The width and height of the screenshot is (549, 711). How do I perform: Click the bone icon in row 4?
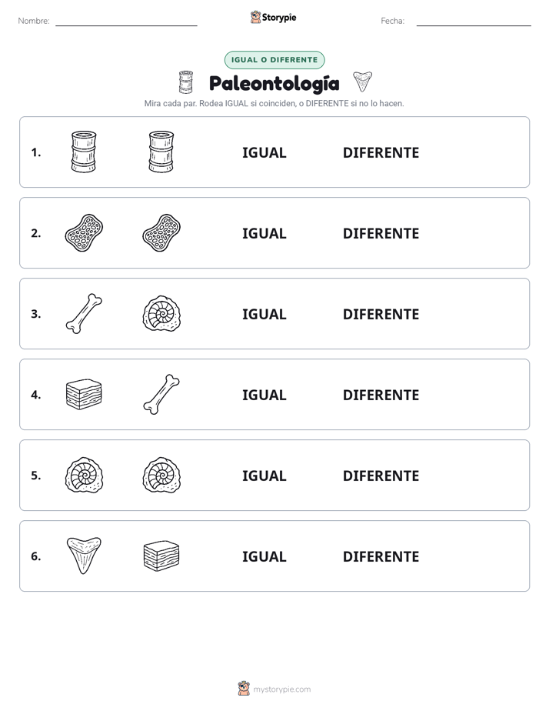[161, 394]
